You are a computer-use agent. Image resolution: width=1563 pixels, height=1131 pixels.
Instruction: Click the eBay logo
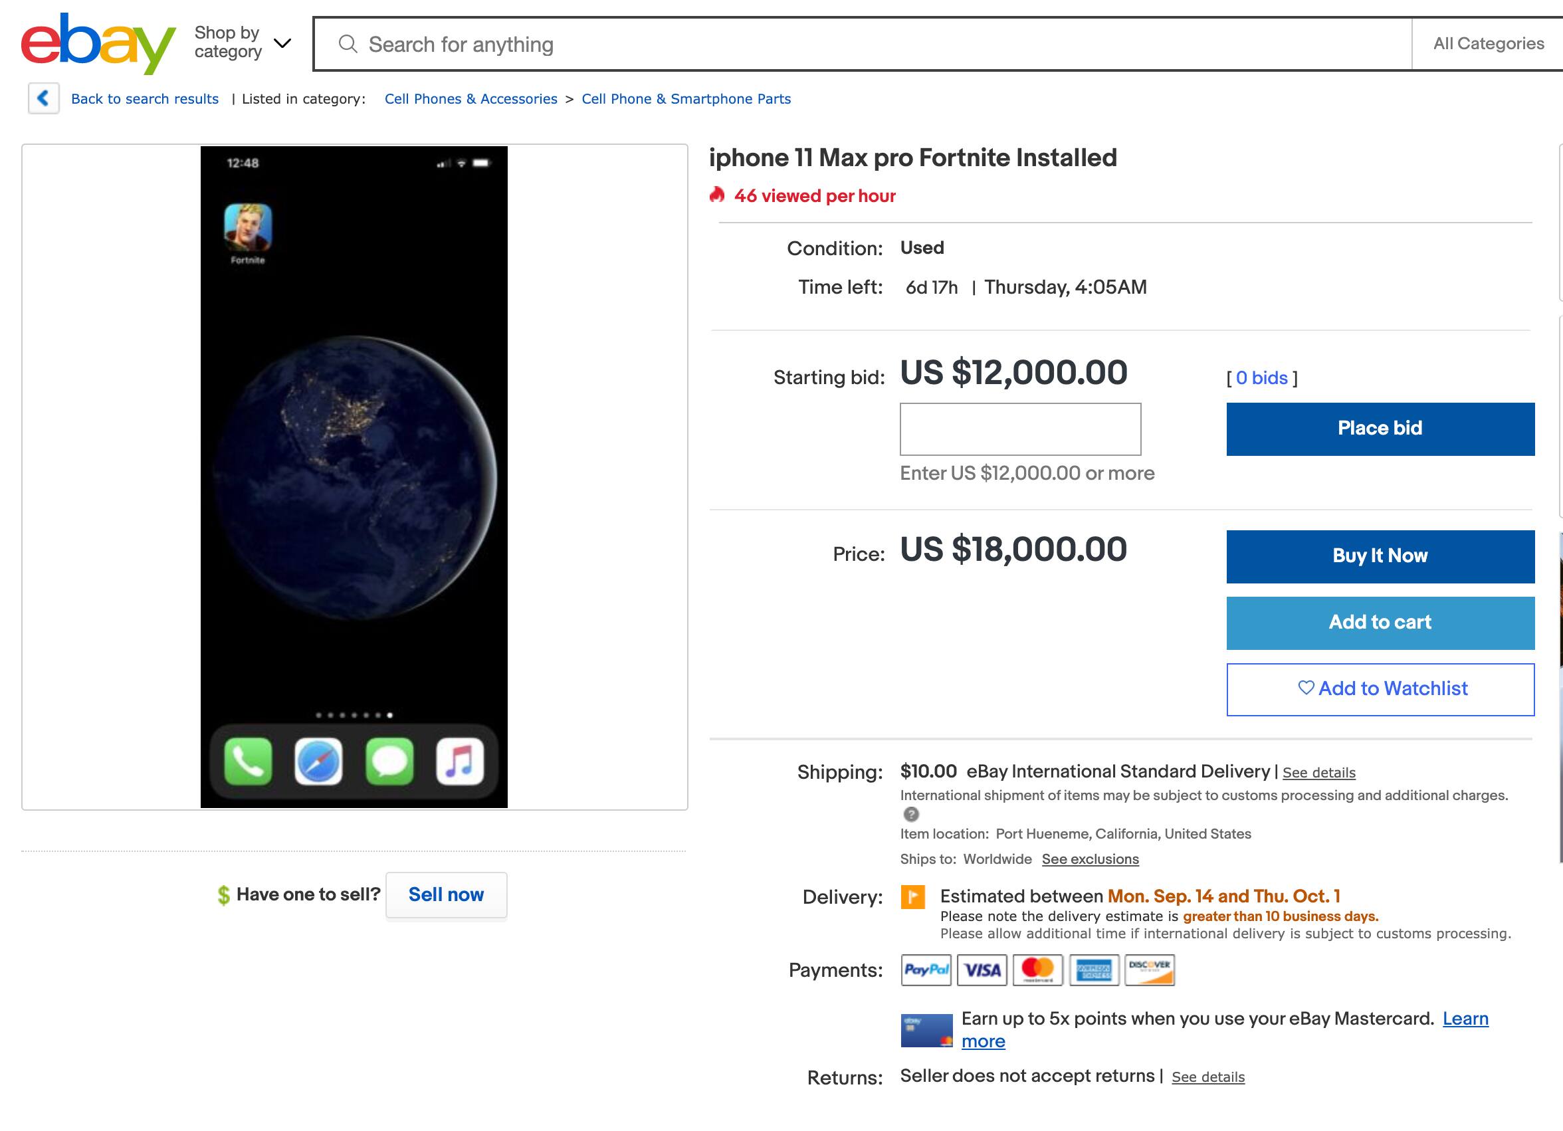click(x=98, y=43)
